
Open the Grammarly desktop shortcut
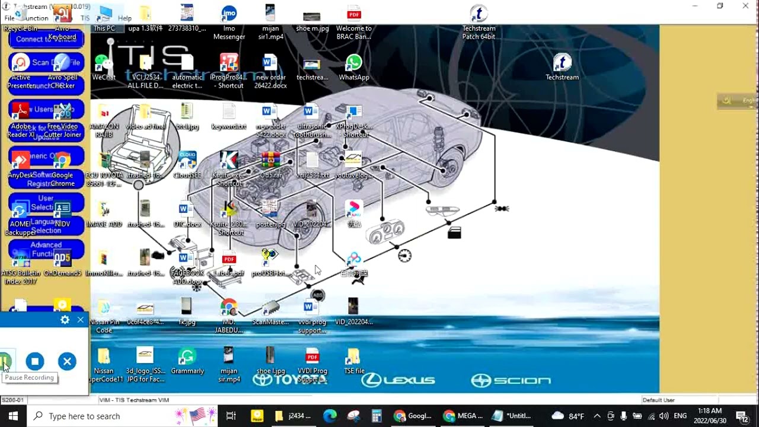click(187, 361)
